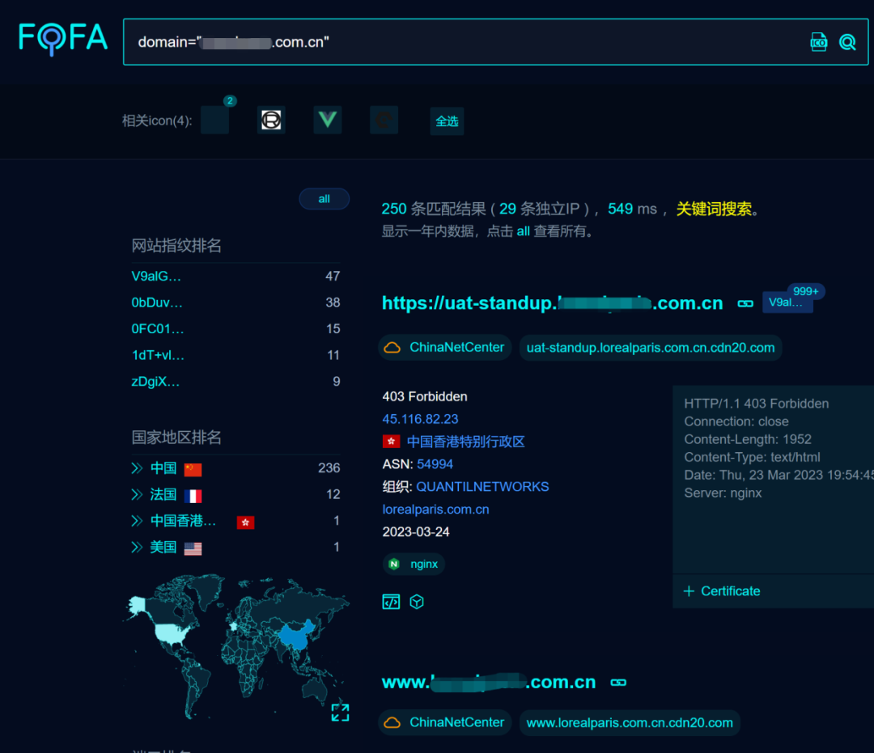Click the 法国 country link
The image size is (874, 753).
[163, 494]
